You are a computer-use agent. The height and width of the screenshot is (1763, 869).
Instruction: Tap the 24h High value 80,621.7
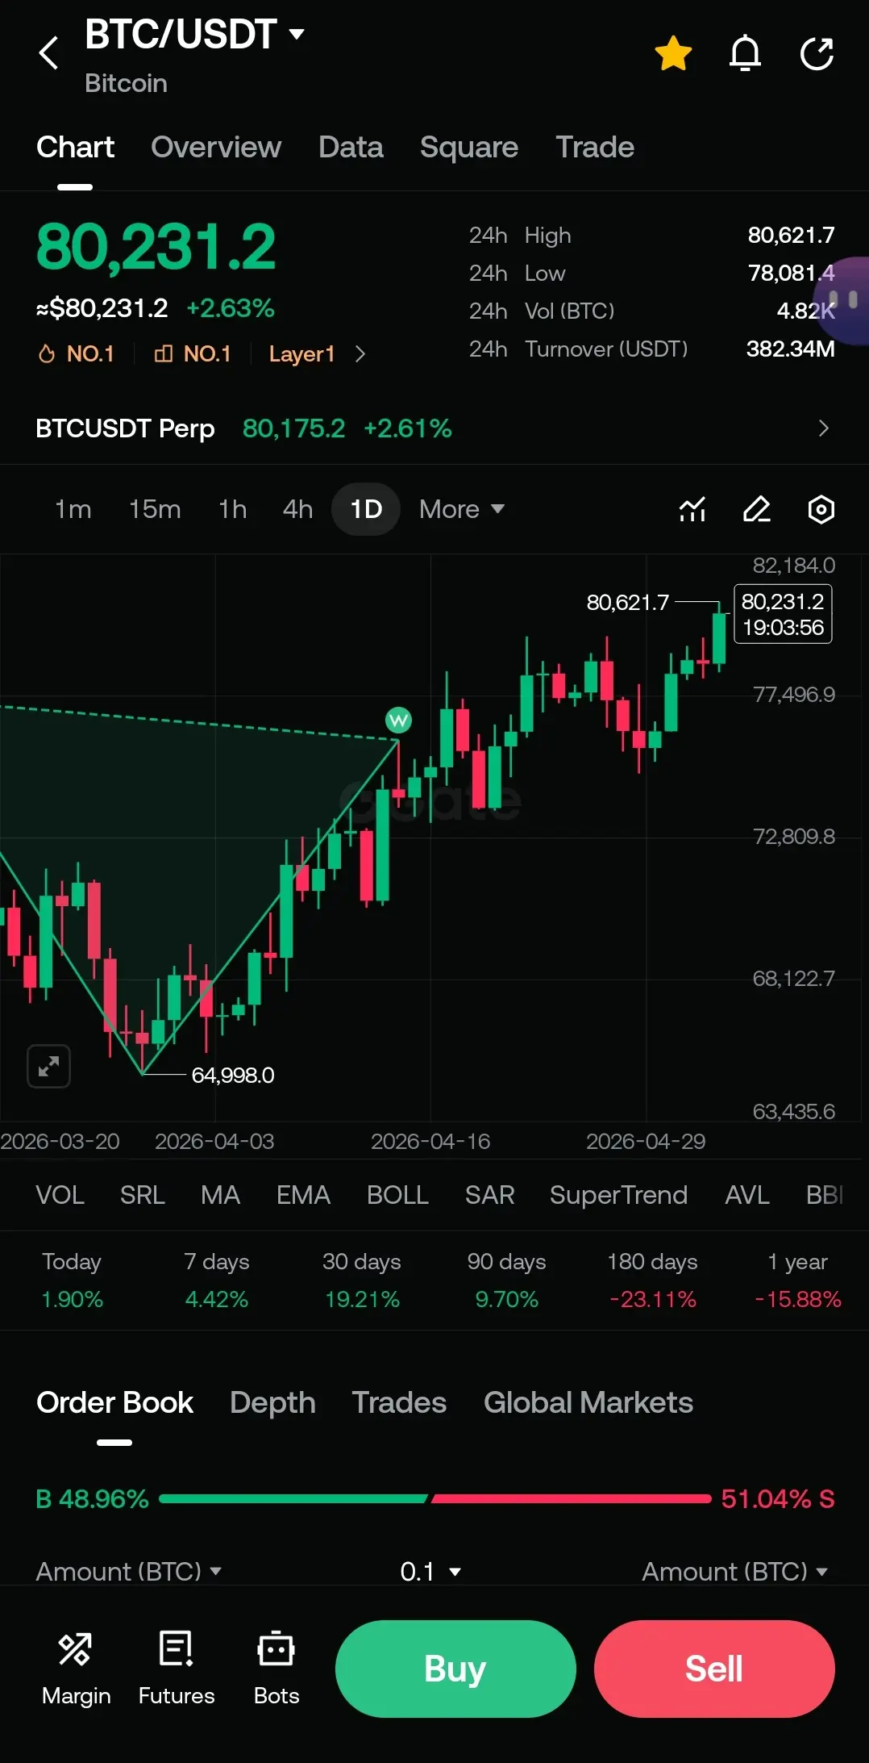pyautogui.click(x=791, y=236)
